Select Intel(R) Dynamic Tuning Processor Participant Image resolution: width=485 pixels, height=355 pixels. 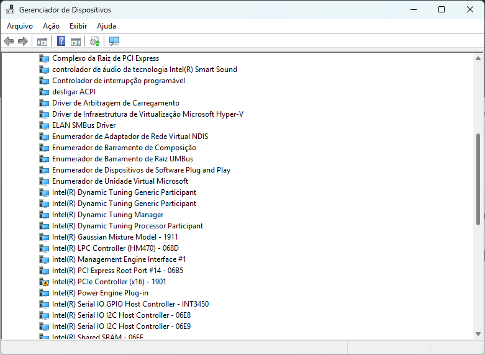pyautogui.click(x=127, y=226)
